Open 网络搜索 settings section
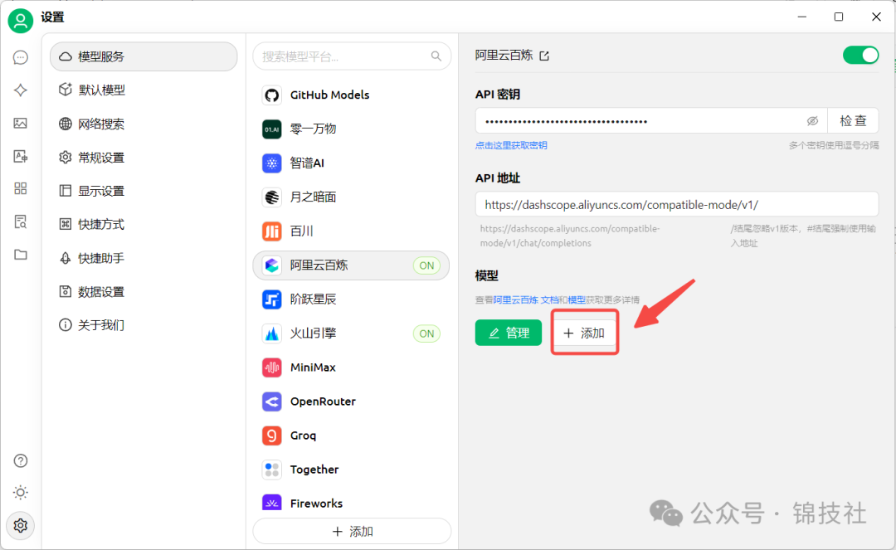896x550 pixels. tap(144, 124)
